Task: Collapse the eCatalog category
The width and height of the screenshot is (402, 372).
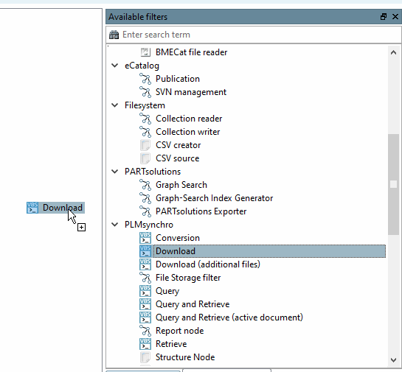Action: click(x=115, y=66)
